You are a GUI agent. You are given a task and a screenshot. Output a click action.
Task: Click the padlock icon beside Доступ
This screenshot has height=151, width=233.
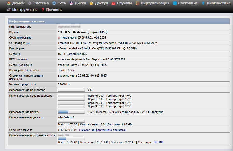91,3
